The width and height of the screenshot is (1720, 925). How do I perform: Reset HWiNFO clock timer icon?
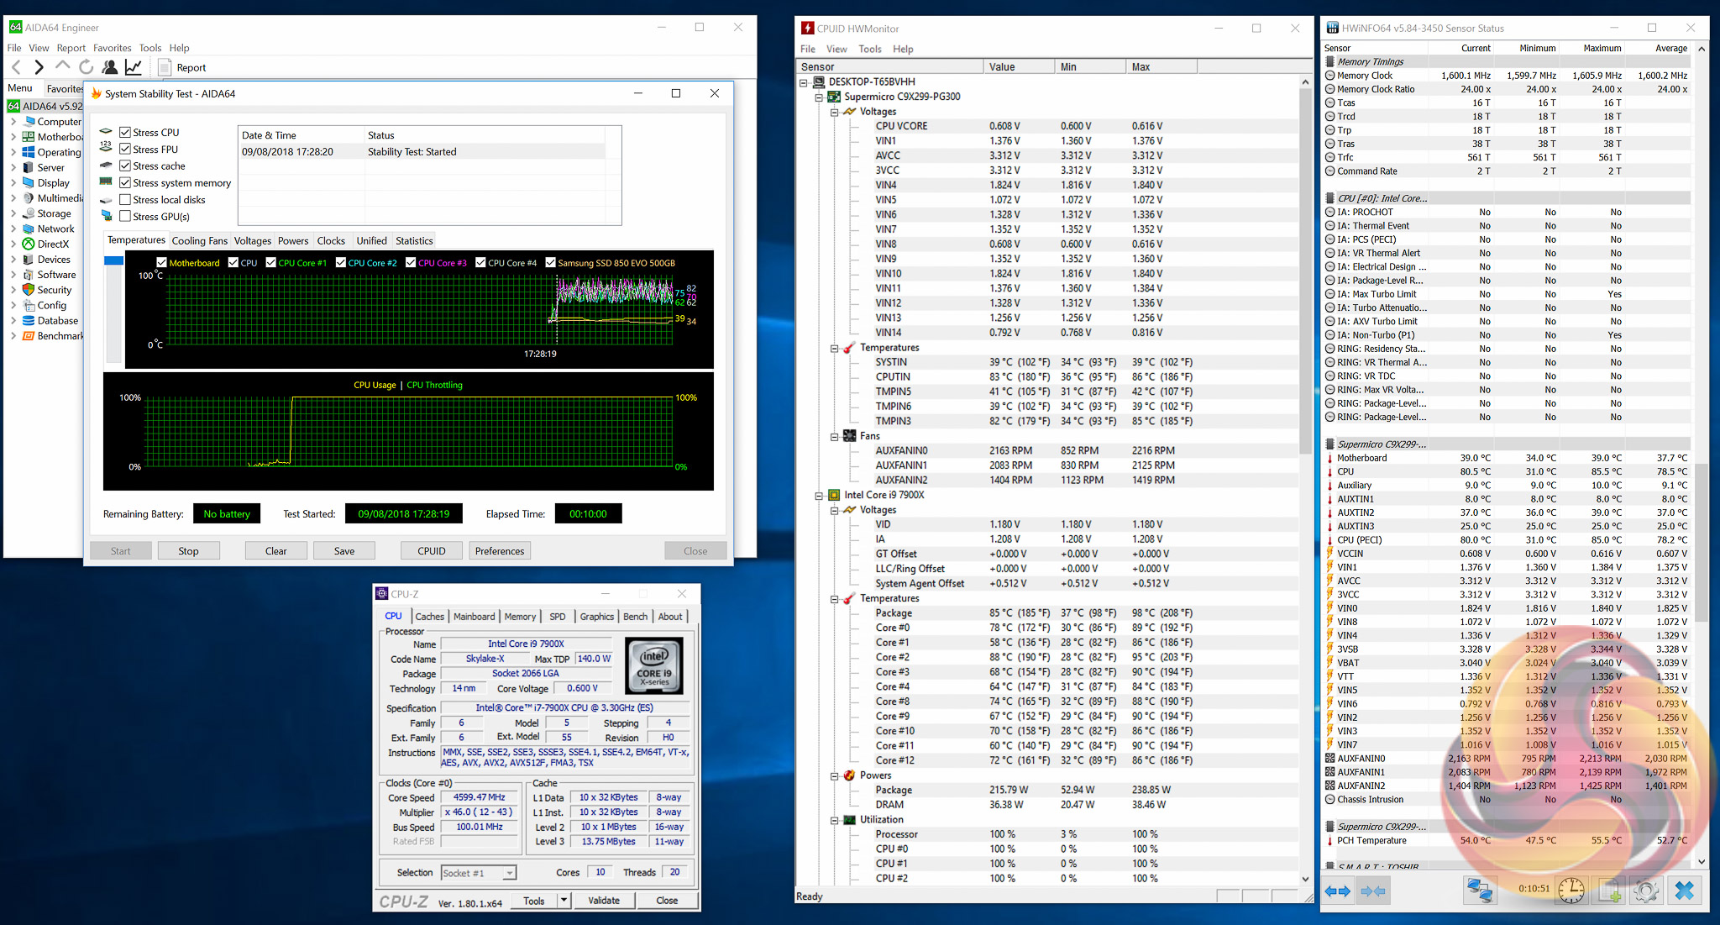[1571, 891]
